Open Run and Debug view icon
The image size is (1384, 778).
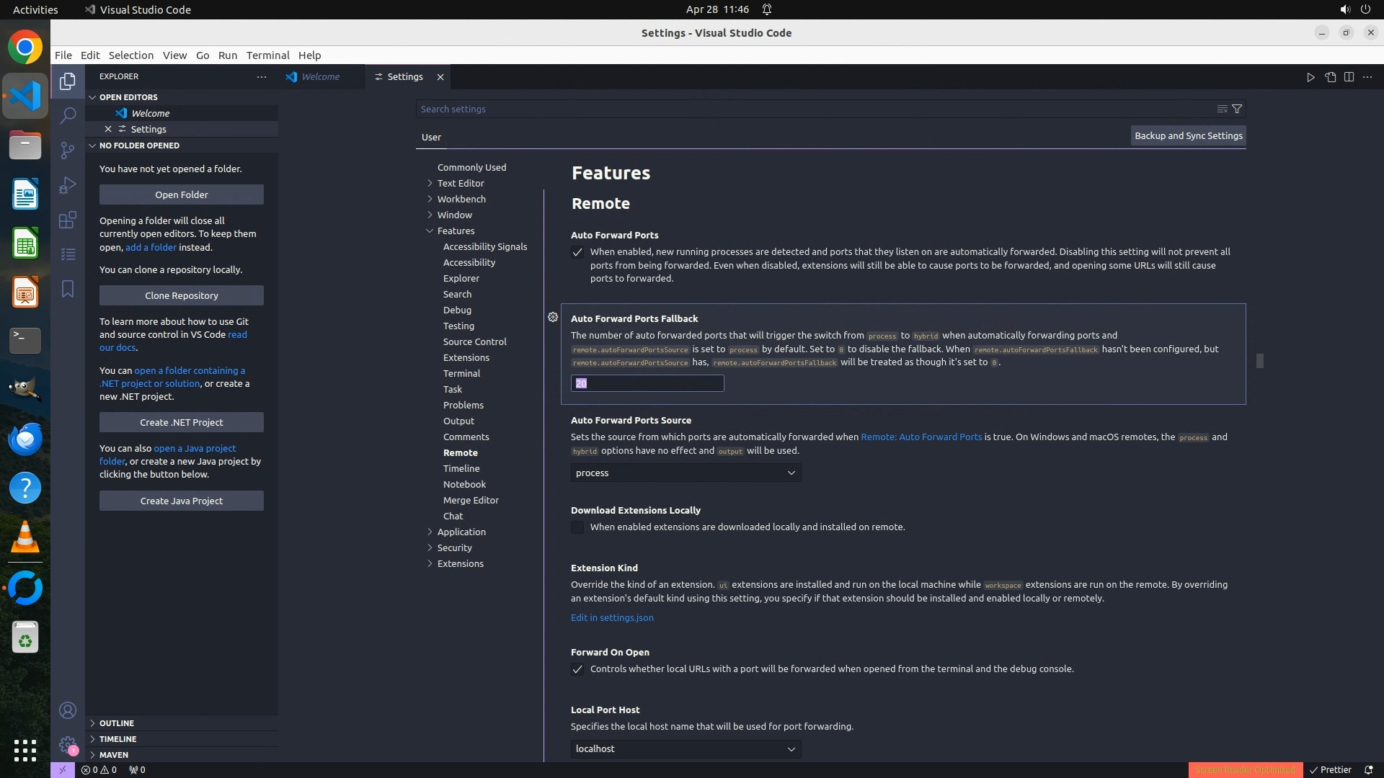click(68, 185)
